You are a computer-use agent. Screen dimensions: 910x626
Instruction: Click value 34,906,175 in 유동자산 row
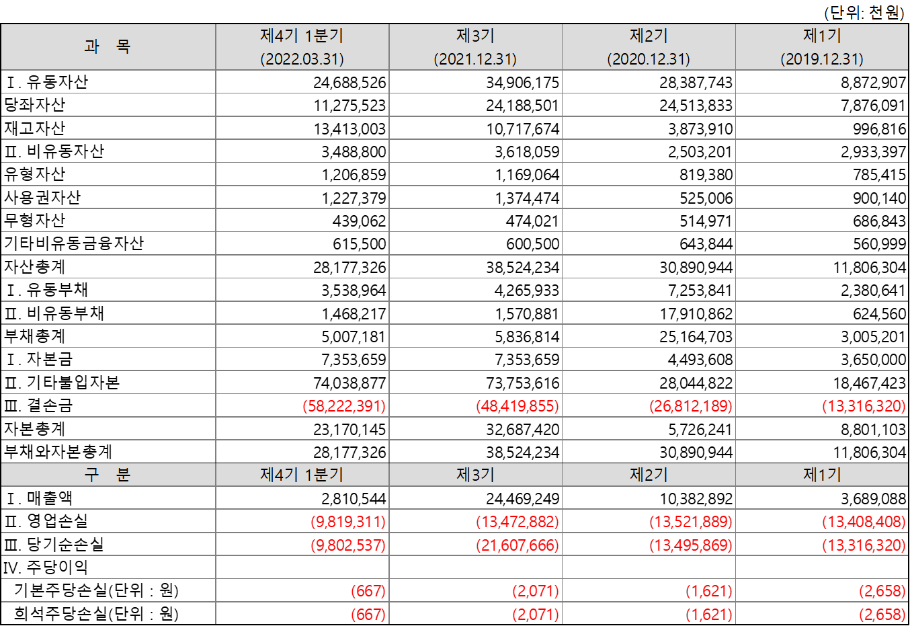[522, 83]
